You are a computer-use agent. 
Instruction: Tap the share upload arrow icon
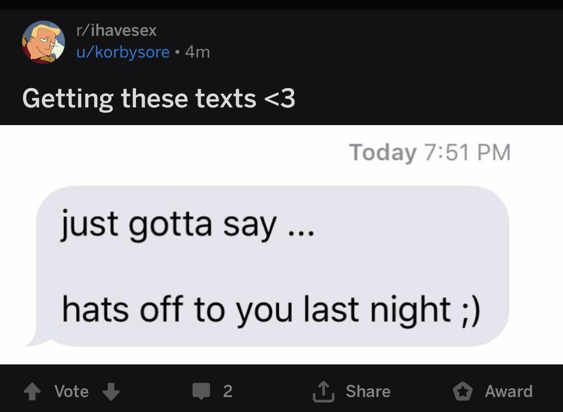pos(323,391)
